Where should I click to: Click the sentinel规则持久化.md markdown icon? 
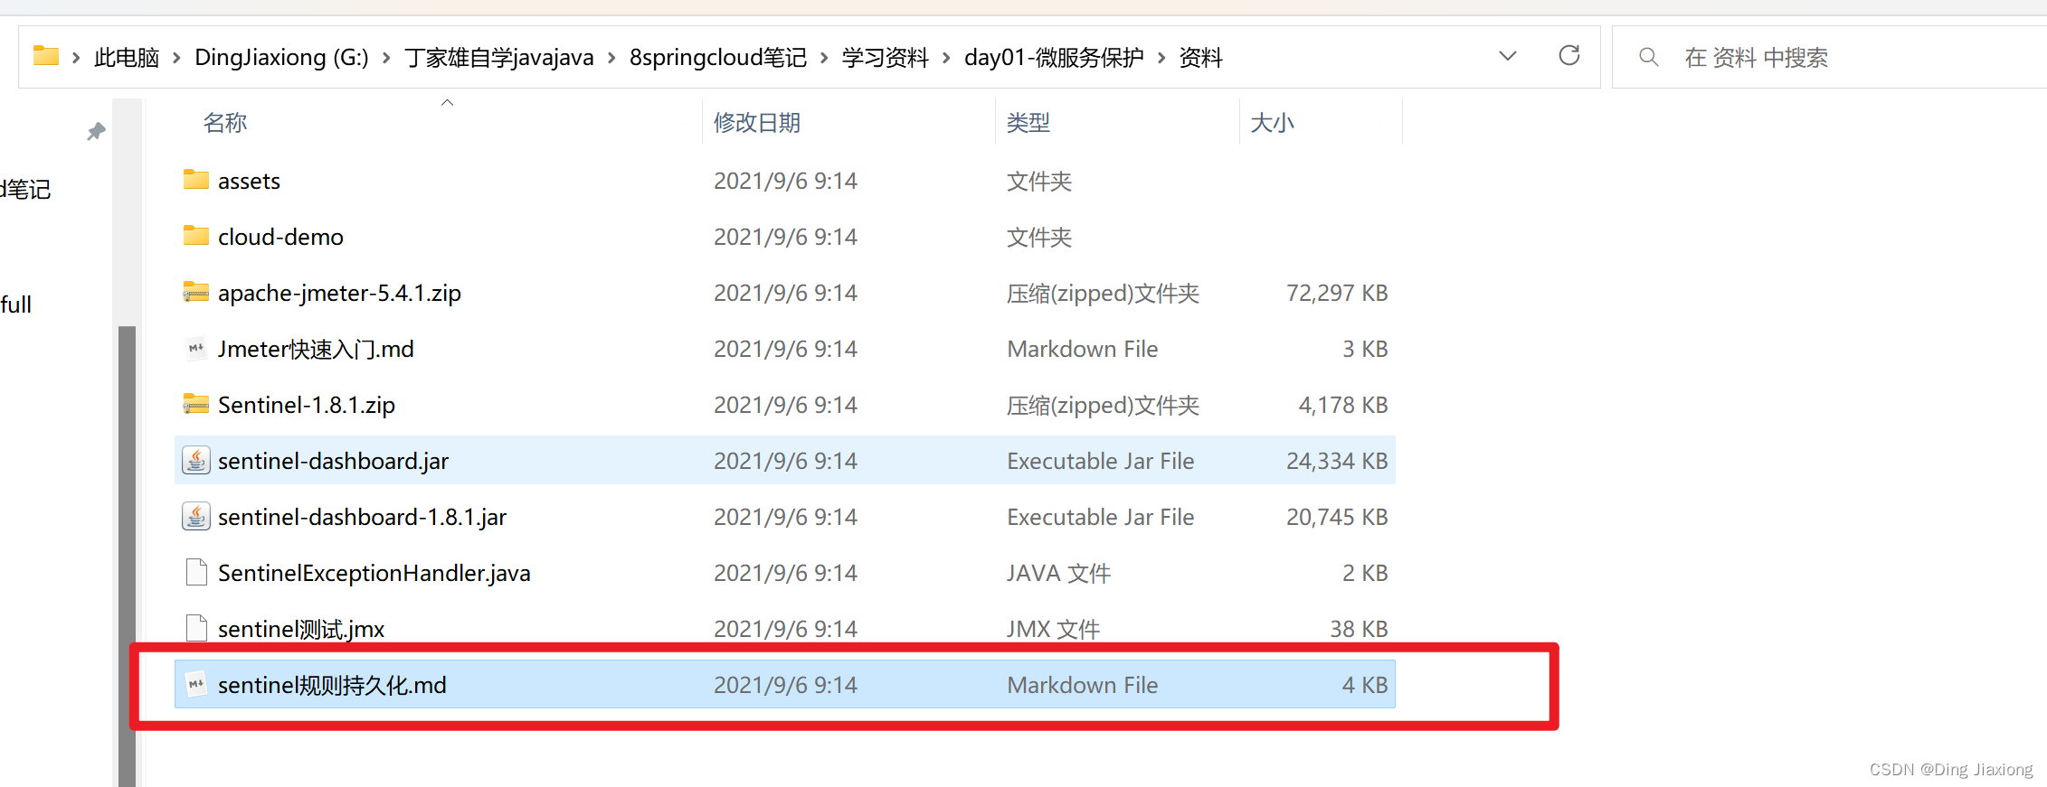tap(196, 684)
